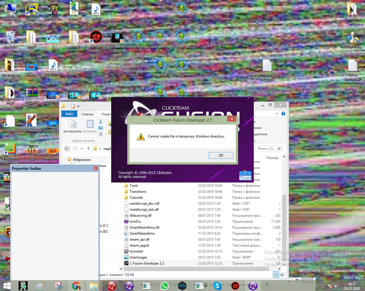The height and width of the screenshot is (291, 365).
Task: Open the quick access toolbar dropdown arrow
Action: tap(78, 106)
